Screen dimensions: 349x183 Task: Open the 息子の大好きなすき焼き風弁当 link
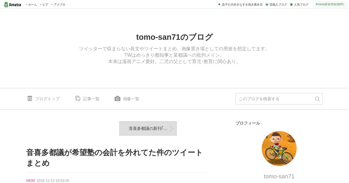[x=242, y=4]
